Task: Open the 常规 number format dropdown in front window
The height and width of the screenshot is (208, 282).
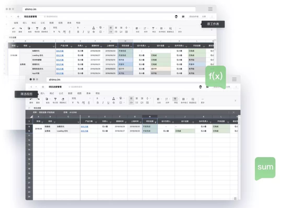Action: click(x=81, y=98)
